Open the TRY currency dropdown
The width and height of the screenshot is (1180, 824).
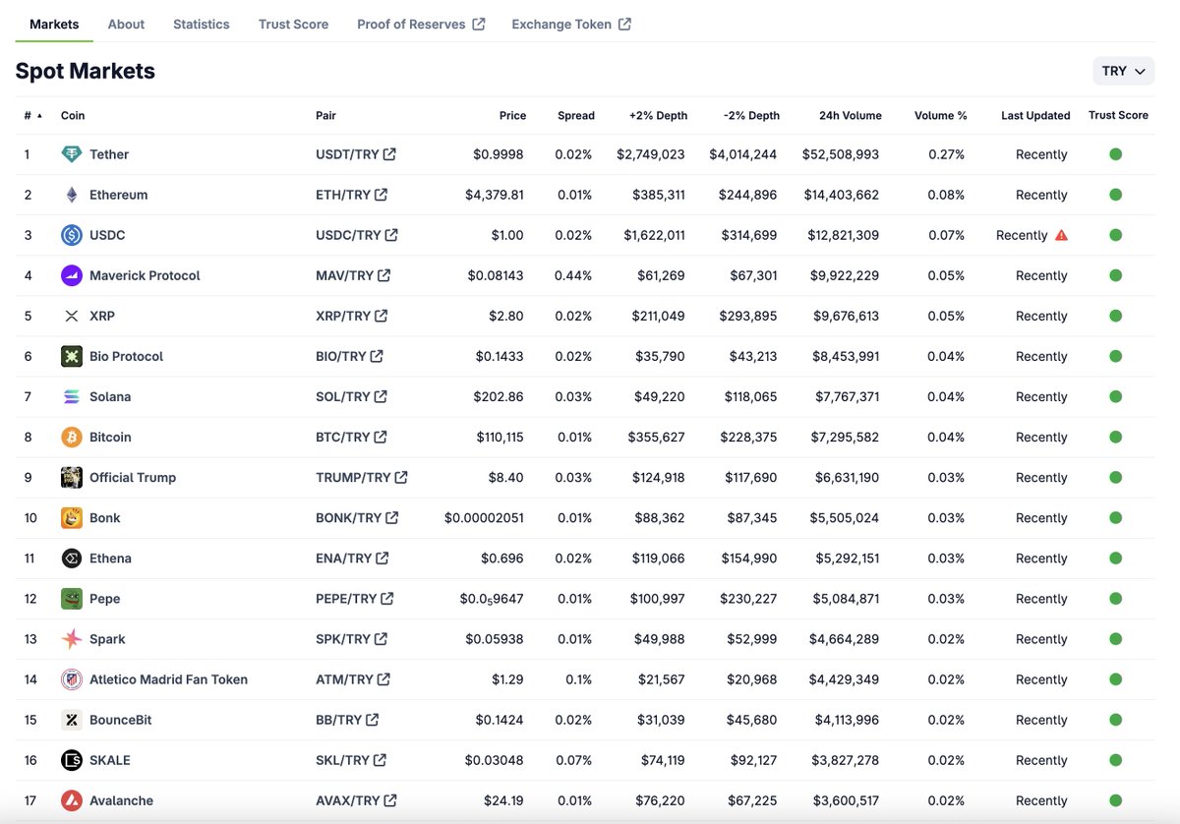[x=1123, y=71]
